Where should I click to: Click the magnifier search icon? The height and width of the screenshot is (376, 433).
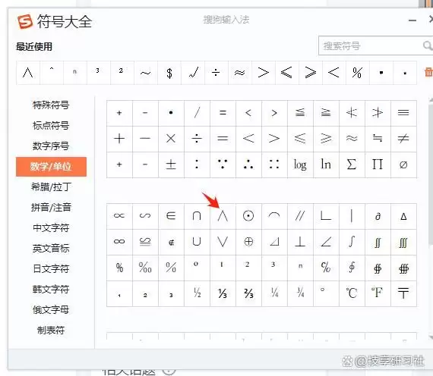point(428,45)
